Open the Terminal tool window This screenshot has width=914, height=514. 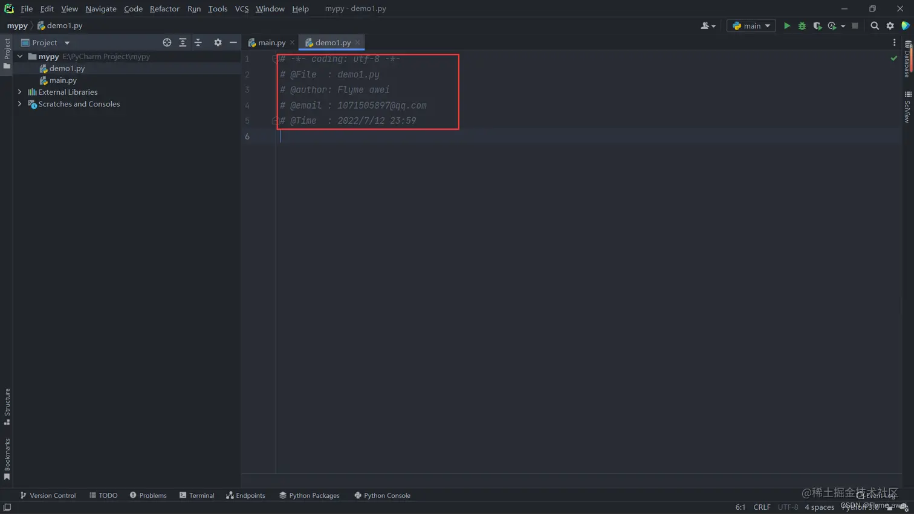pyautogui.click(x=196, y=495)
